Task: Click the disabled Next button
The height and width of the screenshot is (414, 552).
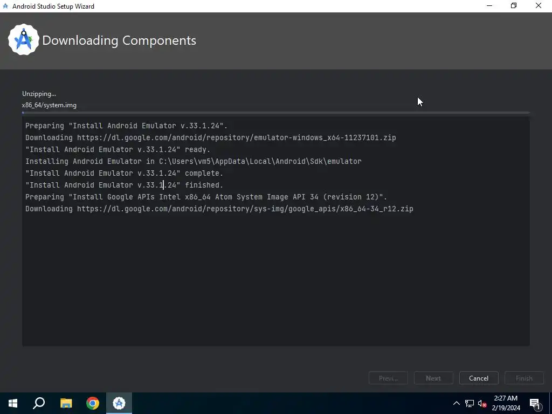Action: (x=433, y=378)
